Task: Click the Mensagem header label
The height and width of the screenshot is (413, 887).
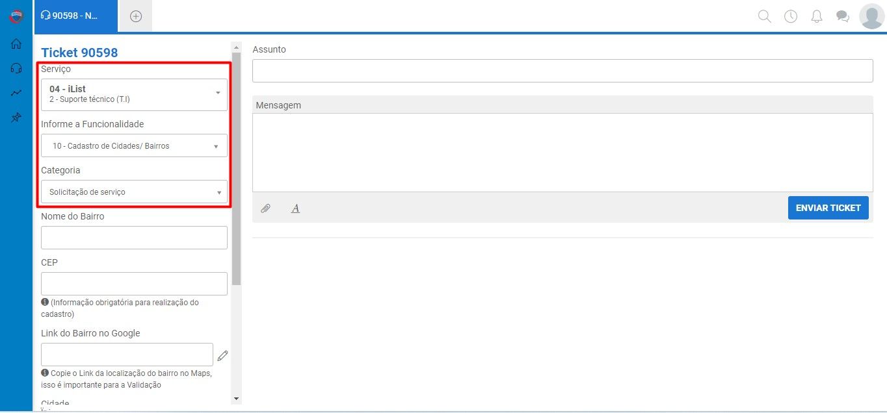Action: pos(278,105)
